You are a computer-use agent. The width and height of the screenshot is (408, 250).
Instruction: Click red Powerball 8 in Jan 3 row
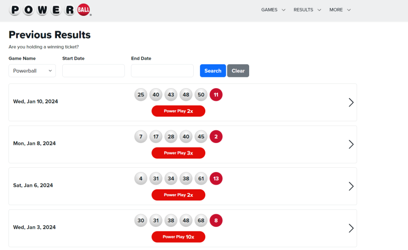tap(216, 220)
